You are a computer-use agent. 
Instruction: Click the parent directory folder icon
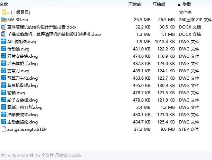(4, 12)
